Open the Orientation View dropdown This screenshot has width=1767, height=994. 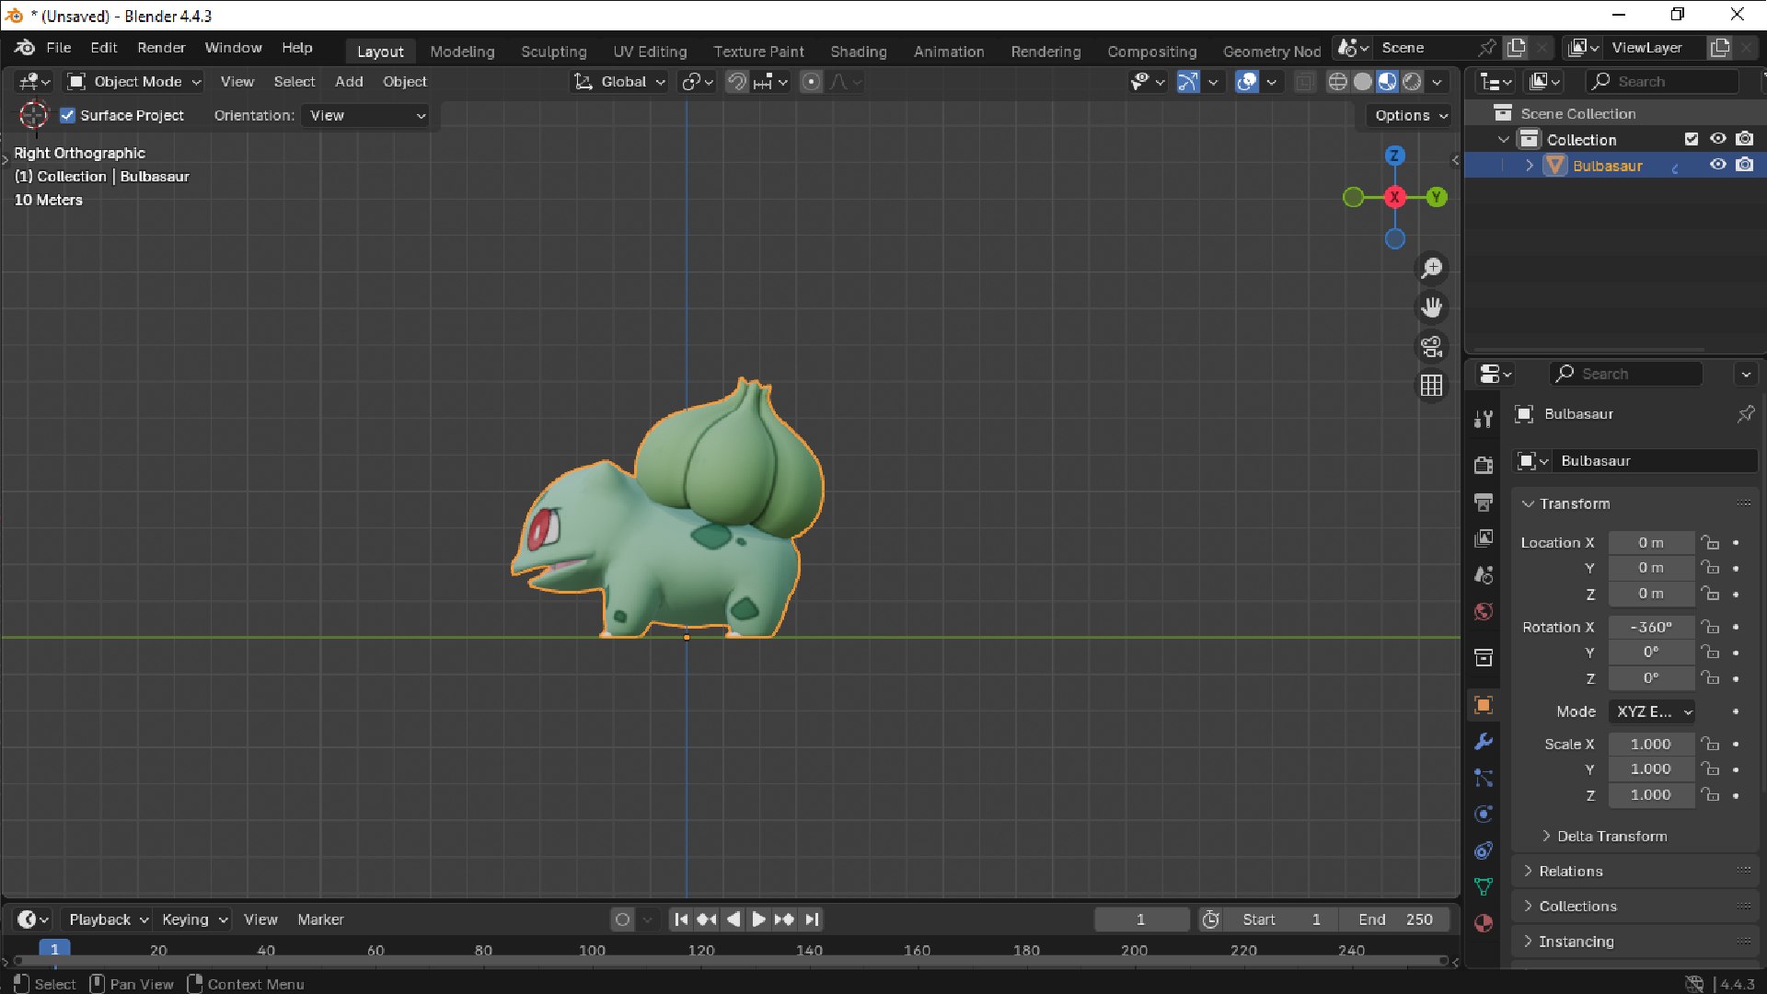367,116
